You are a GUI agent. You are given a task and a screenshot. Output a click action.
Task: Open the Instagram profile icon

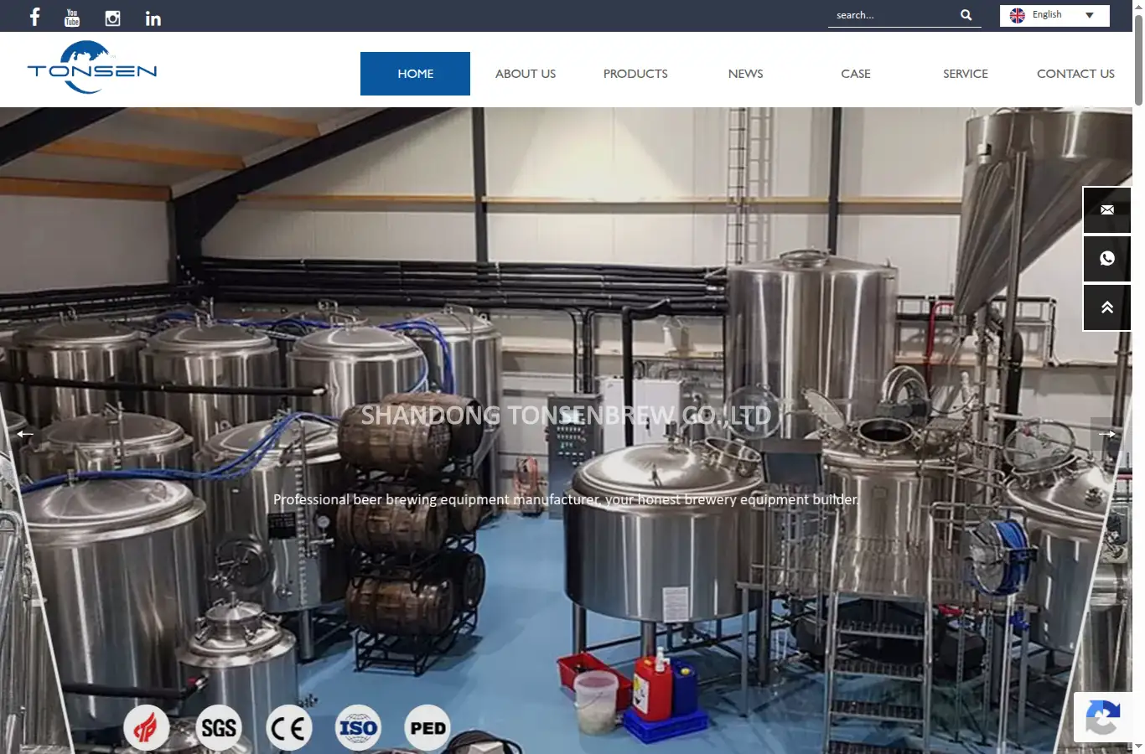pos(112,18)
